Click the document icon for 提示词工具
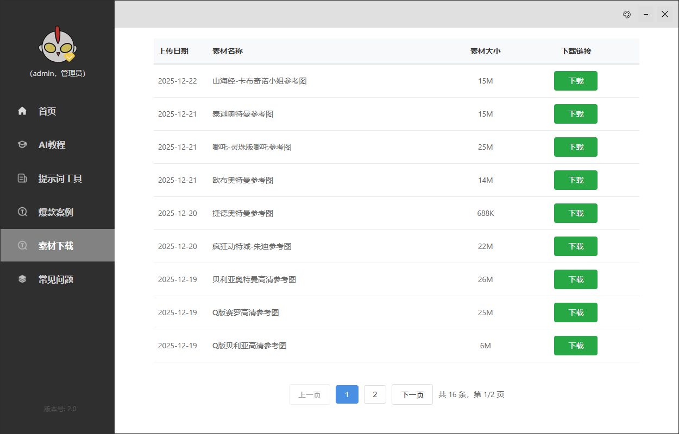 coord(22,178)
